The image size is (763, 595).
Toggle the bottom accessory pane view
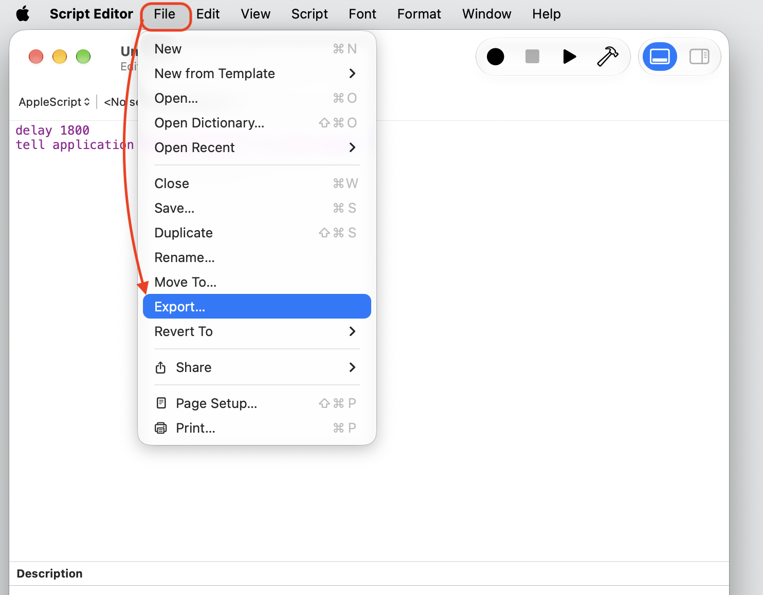pos(660,57)
